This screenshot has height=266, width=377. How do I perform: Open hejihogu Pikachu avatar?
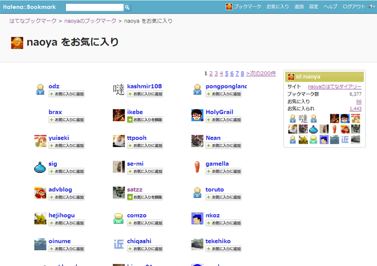pos(40,219)
